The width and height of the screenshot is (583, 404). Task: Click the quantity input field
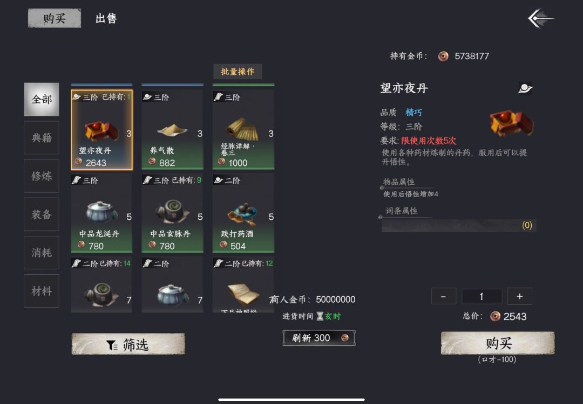(482, 296)
